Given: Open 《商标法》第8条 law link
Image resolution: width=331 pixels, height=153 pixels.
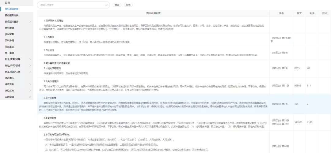Looking at the screenshot, I should 280,53.
